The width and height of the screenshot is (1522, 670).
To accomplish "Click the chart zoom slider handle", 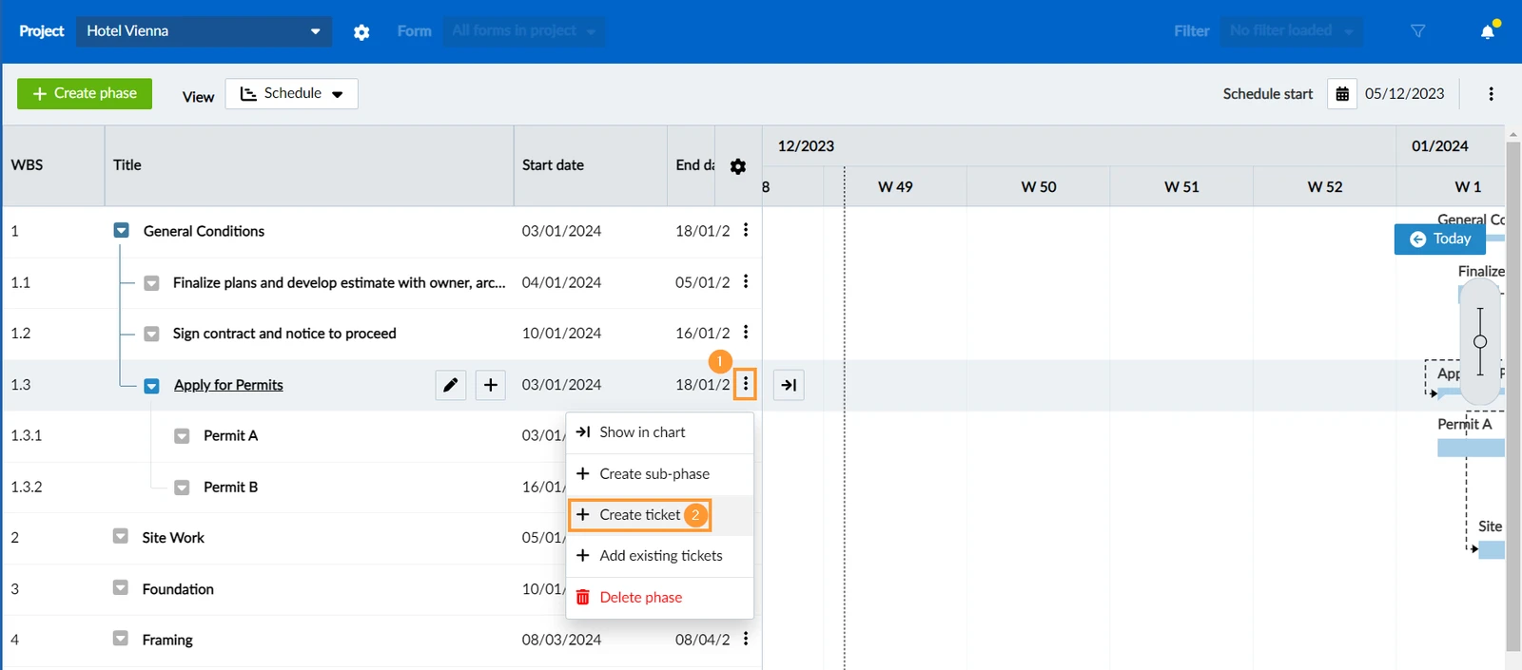I will pyautogui.click(x=1480, y=342).
